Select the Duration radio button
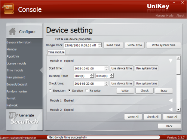 (69, 91)
